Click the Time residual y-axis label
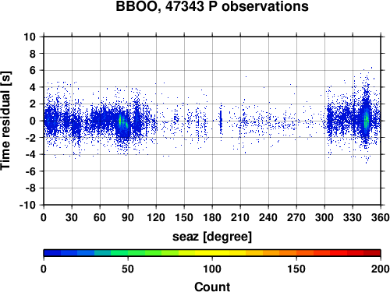Image resolution: width=390 pixels, height=292 pixels. point(5,121)
